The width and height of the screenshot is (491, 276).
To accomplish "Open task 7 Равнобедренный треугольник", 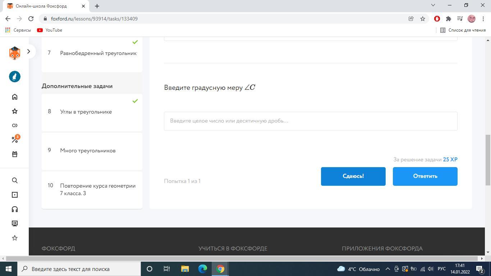I will coord(92,53).
